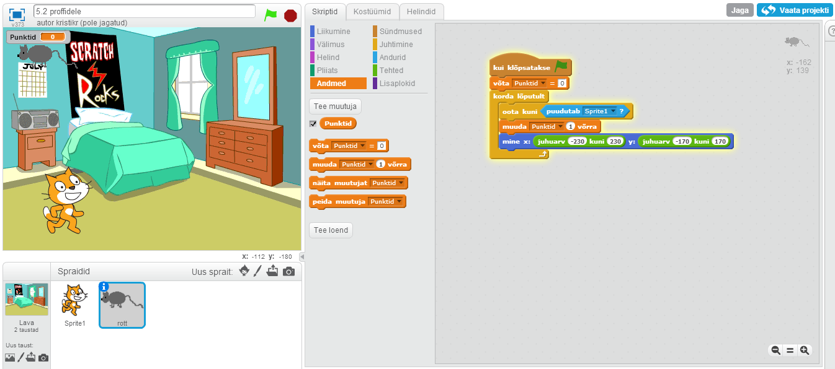This screenshot has width=835, height=369.
Task: Open the Helindid tab
Action: pos(421,11)
